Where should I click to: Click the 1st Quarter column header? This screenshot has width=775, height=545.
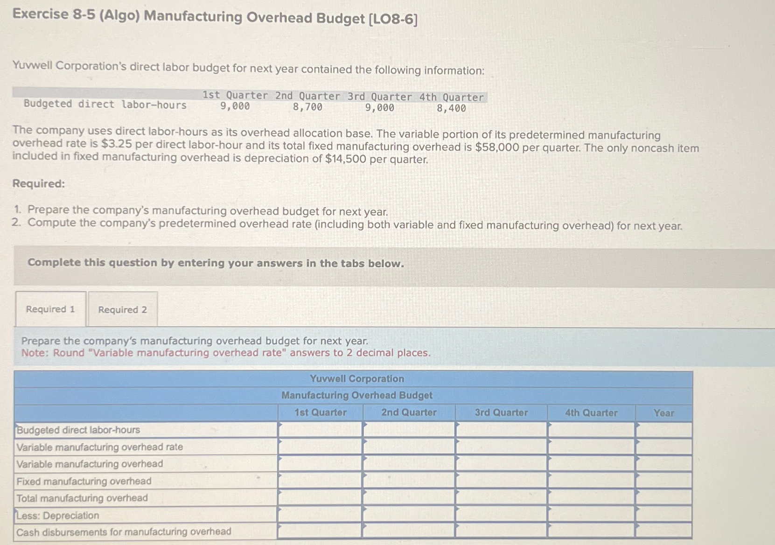click(320, 412)
